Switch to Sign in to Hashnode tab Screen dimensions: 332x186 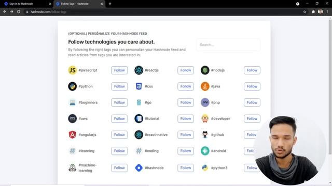pos(26,4)
